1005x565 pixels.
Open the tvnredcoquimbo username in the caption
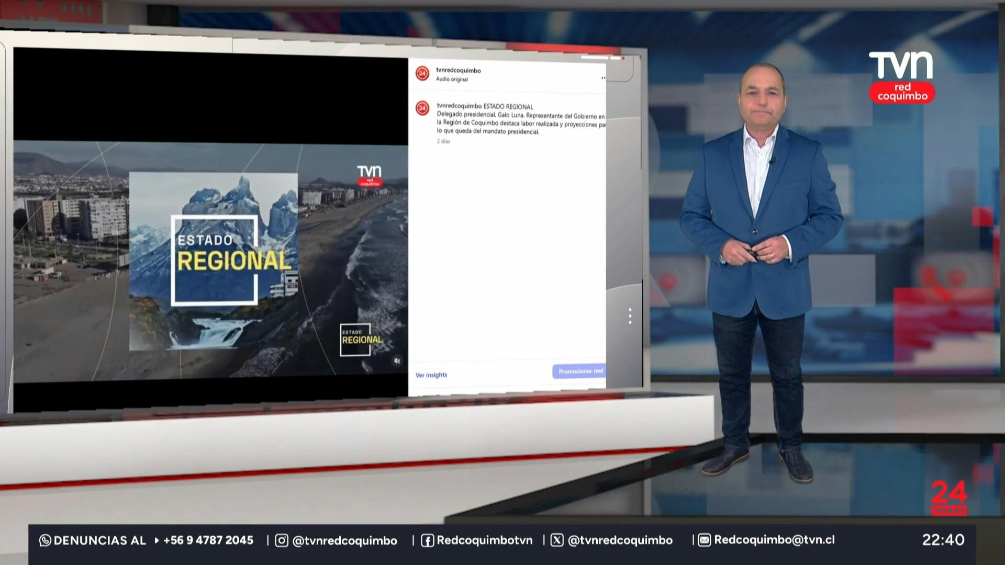coord(459,106)
